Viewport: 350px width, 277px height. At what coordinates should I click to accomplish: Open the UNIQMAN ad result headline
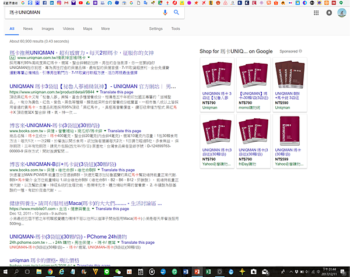point(82,53)
